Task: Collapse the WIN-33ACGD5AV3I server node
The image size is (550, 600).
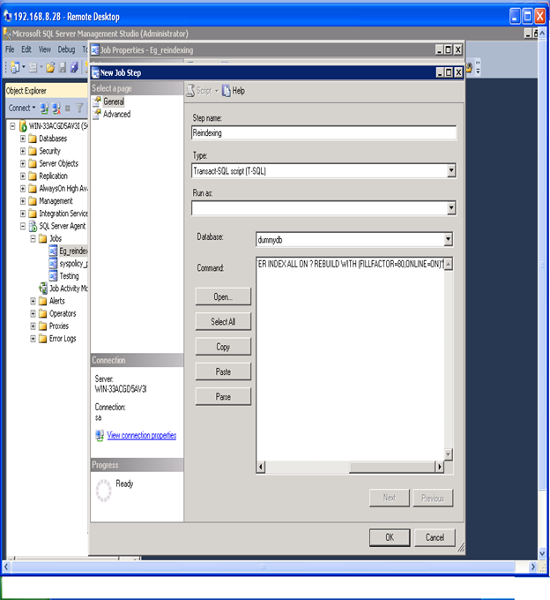Action: [x=12, y=126]
